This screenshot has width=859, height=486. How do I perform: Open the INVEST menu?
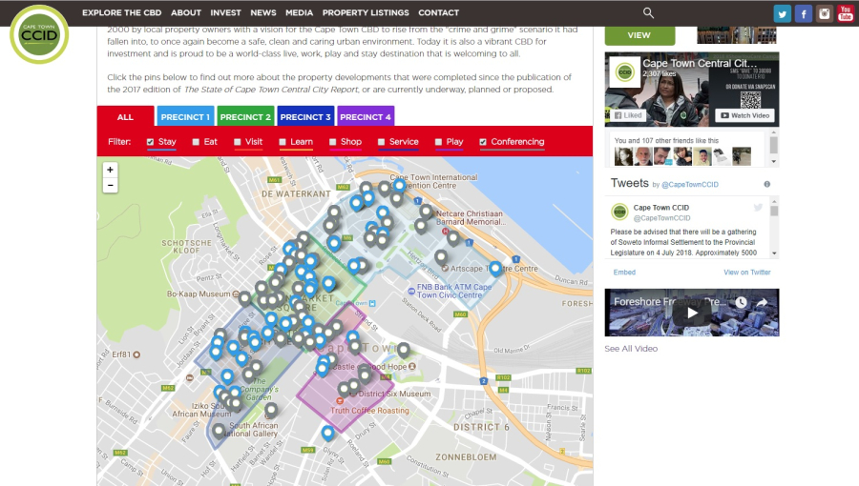click(x=225, y=12)
